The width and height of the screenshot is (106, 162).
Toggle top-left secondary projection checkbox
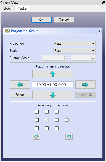pos(37,112)
